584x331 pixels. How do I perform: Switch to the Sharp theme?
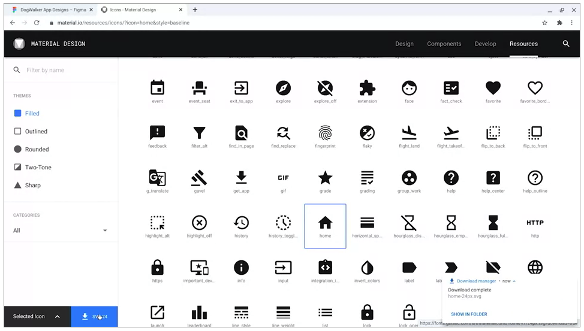click(27, 185)
